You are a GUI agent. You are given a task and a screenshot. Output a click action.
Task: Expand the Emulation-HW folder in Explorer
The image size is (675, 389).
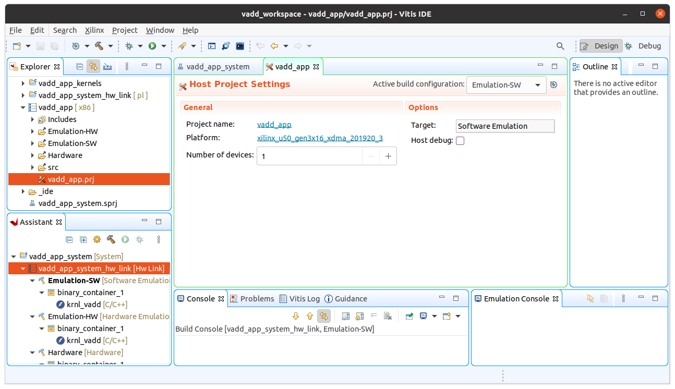point(32,131)
